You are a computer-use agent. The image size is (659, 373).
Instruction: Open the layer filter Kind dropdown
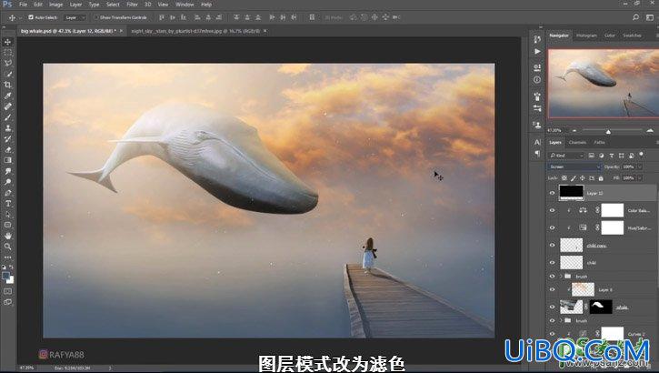(566, 156)
